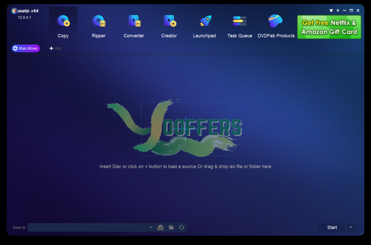Click the DVDFab x64 logo

(25, 11)
